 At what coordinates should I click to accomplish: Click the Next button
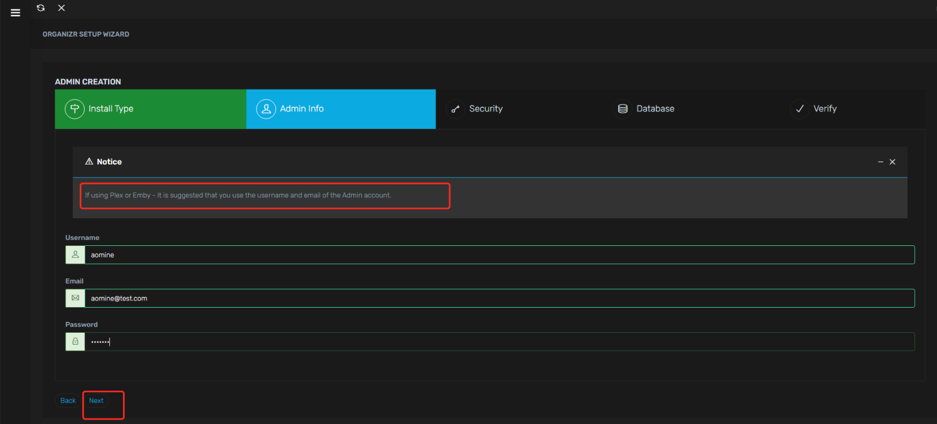(x=96, y=401)
